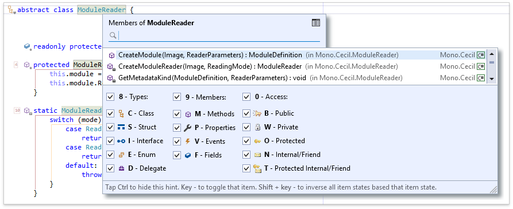Click the search magnifier icon

tap(113, 35)
